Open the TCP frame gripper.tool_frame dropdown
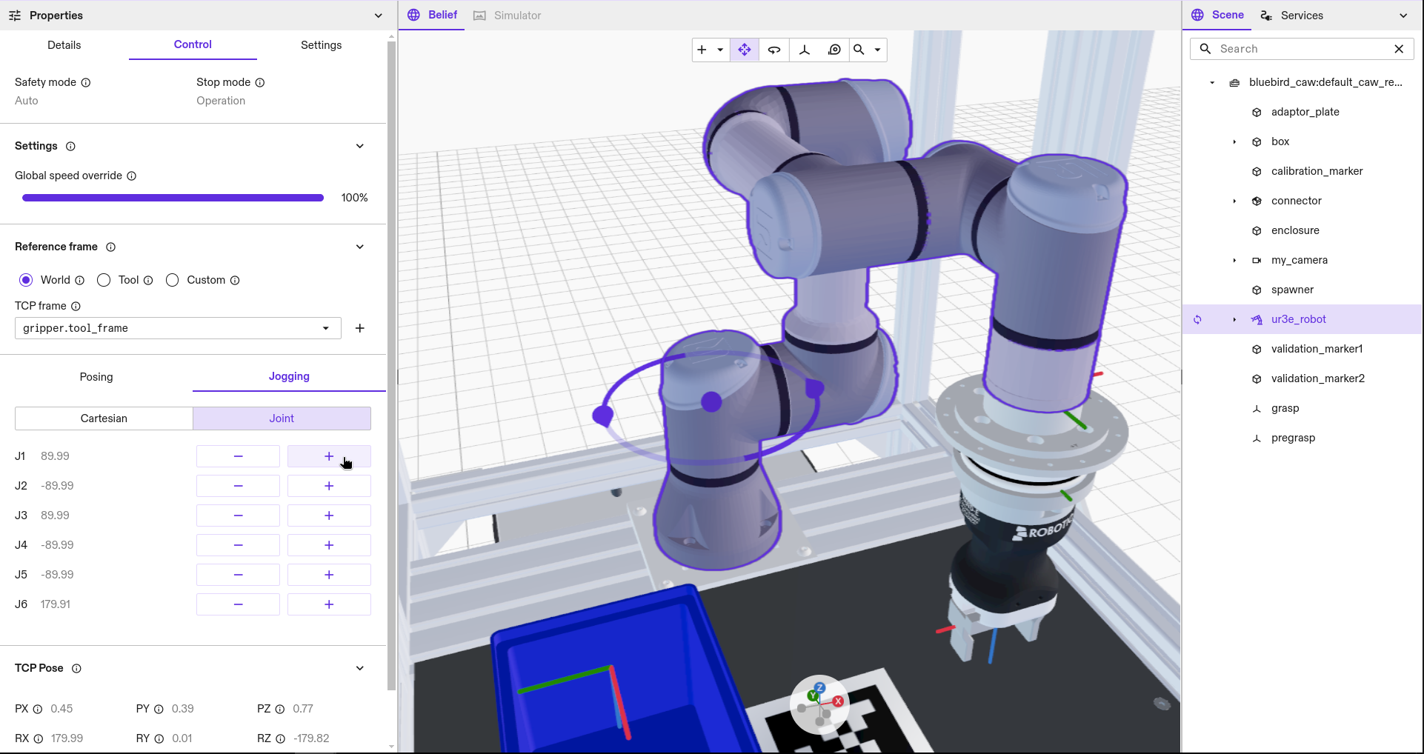Screen dimensions: 1424x754 pyautogui.click(x=178, y=328)
